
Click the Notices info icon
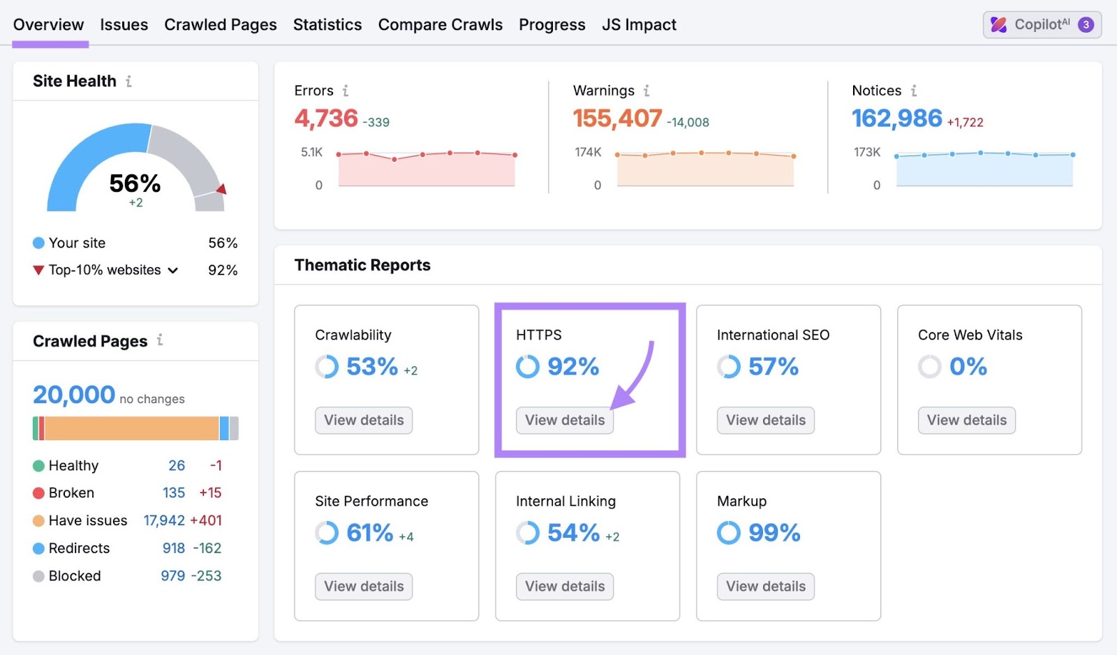915,91
